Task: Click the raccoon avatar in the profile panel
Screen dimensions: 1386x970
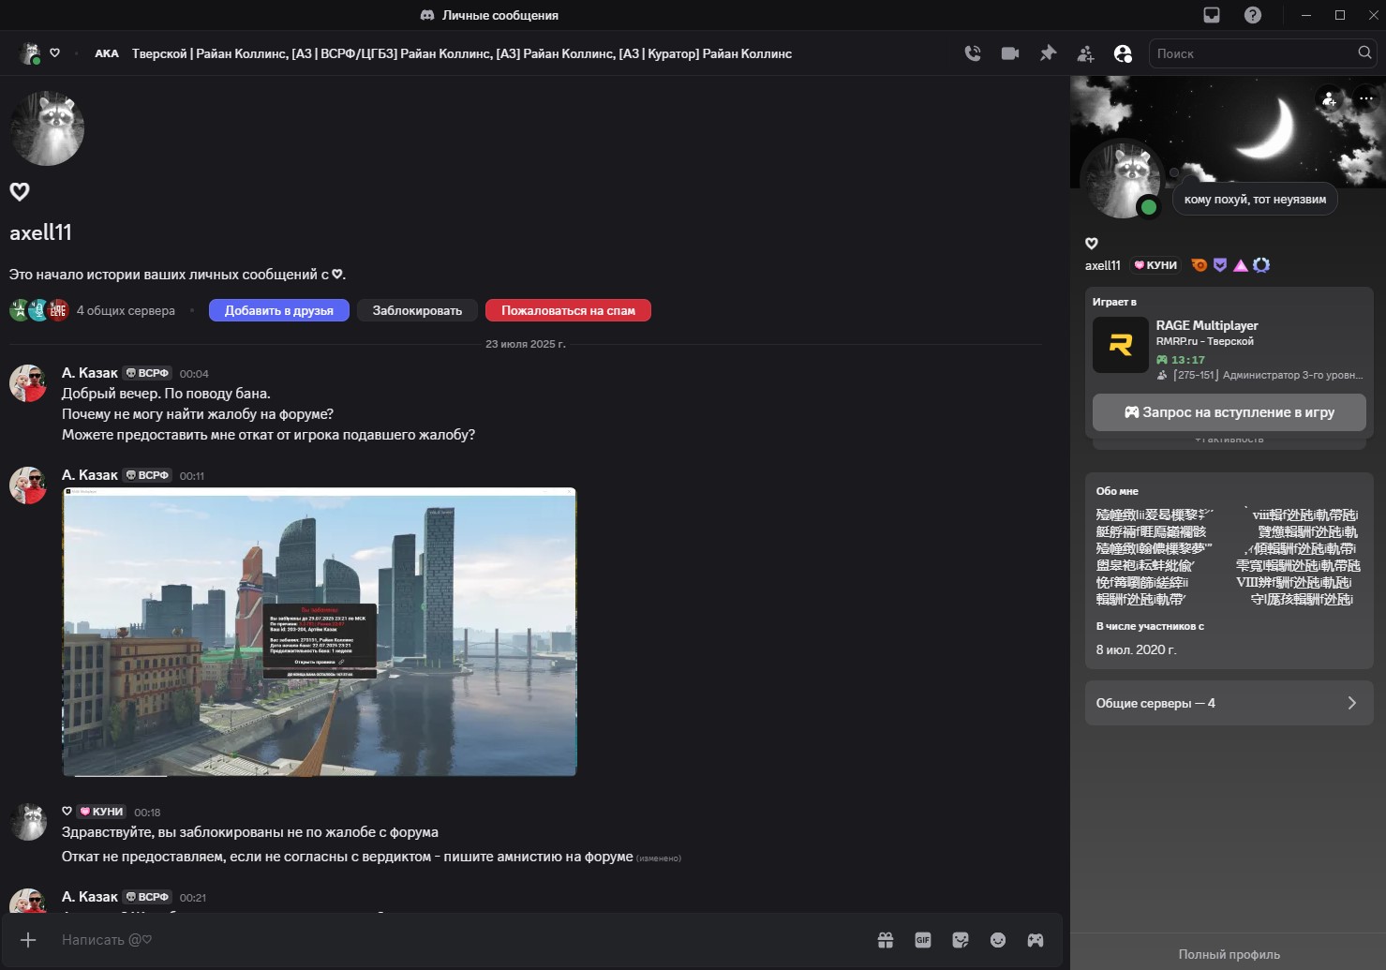Action: point(1121,180)
